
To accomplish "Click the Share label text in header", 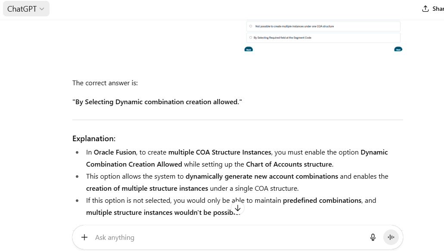I will (438, 9).
